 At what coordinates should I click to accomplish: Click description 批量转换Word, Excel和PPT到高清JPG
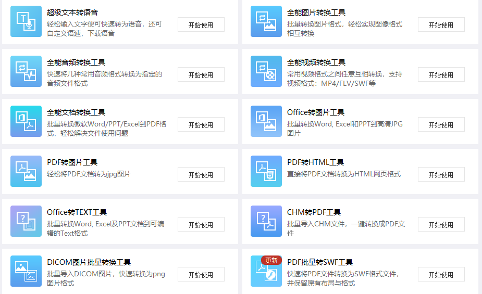pos(345,129)
